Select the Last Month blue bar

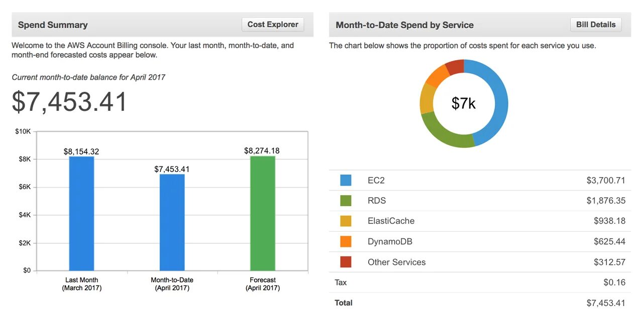[x=81, y=213]
